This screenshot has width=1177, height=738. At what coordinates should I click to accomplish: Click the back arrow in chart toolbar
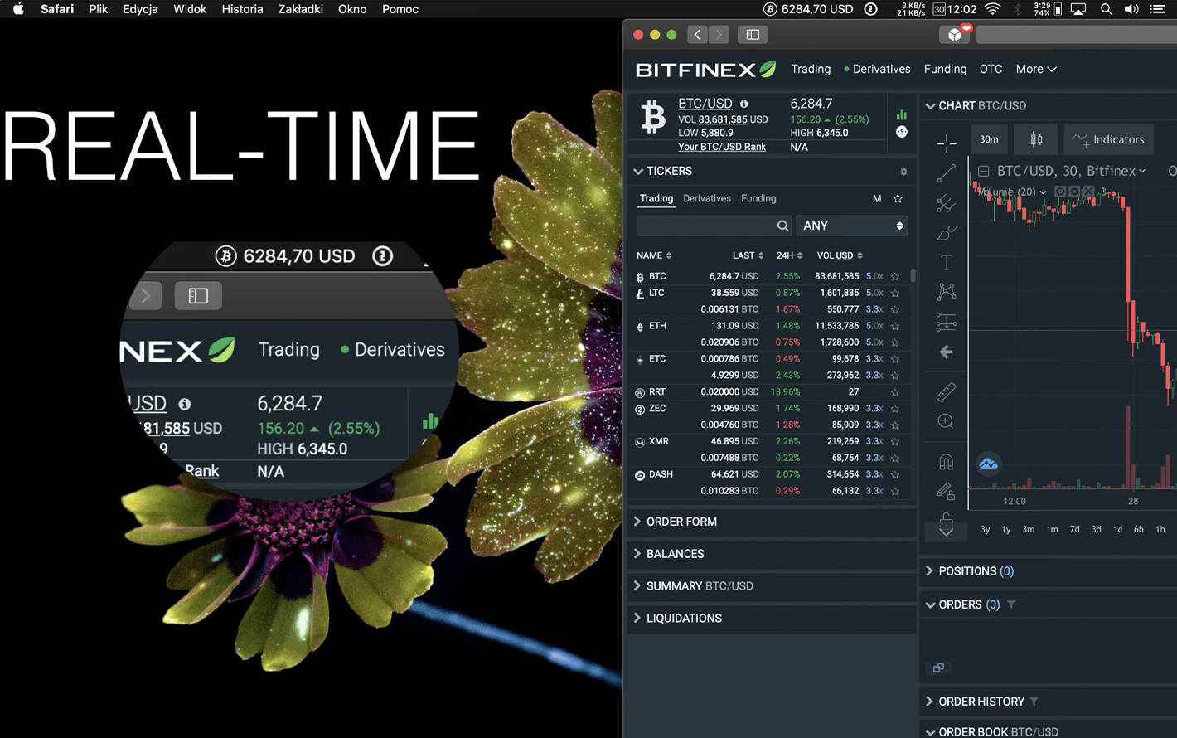coord(946,352)
